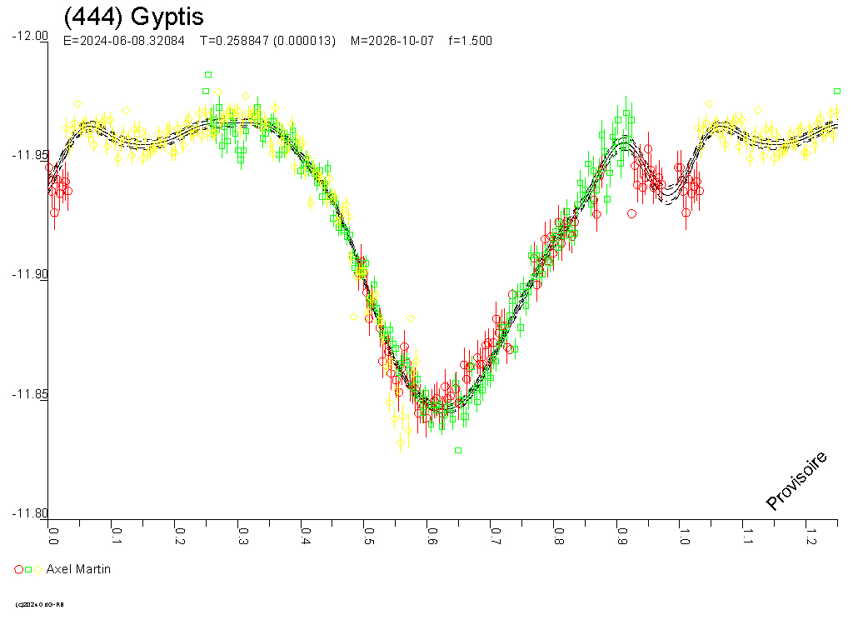Click the green square marker at top-right plot edge

pos(837,92)
